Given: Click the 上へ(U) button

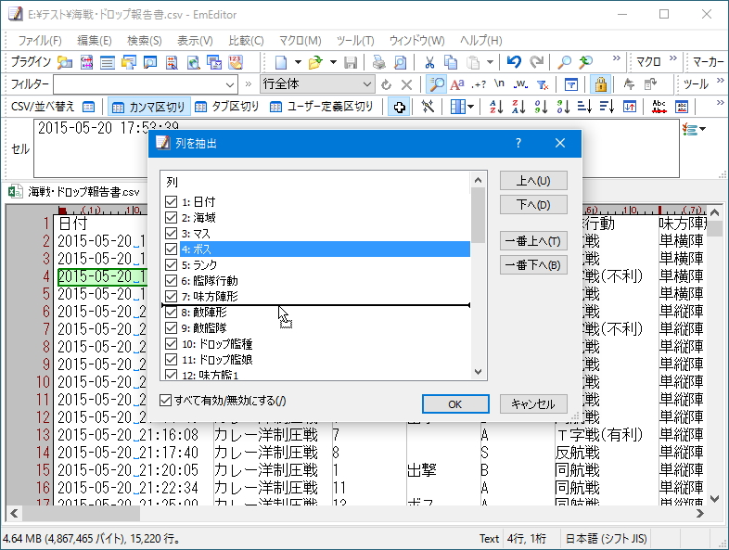Looking at the screenshot, I should pyautogui.click(x=533, y=180).
